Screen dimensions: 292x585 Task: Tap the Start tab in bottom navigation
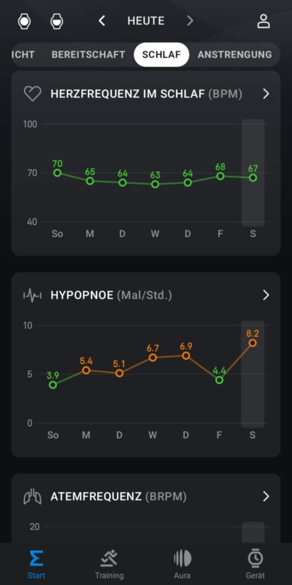click(36, 564)
